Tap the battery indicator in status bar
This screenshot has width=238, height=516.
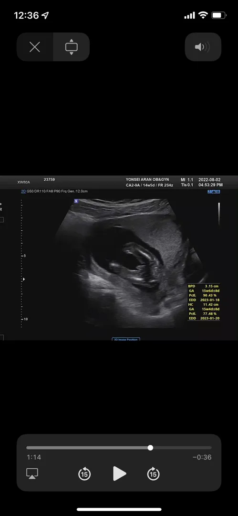(x=218, y=15)
